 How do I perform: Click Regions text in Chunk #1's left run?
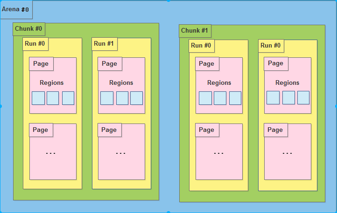click(219, 83)
